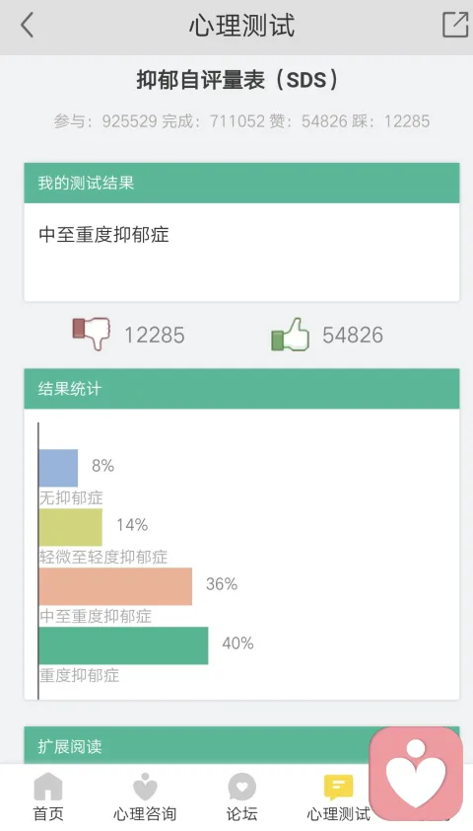Tap the 心理咨询 heart icon
Screen dimensions: 473x831
(145, 787)
